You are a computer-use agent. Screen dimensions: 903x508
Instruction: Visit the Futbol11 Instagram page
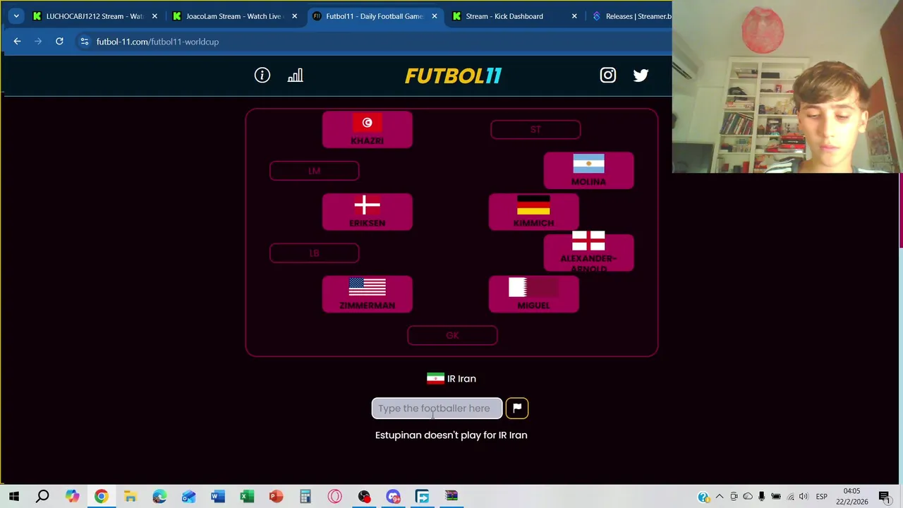point(608,75)
